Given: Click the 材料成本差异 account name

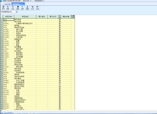Looking at the screenshot, I should click(25, 76).
